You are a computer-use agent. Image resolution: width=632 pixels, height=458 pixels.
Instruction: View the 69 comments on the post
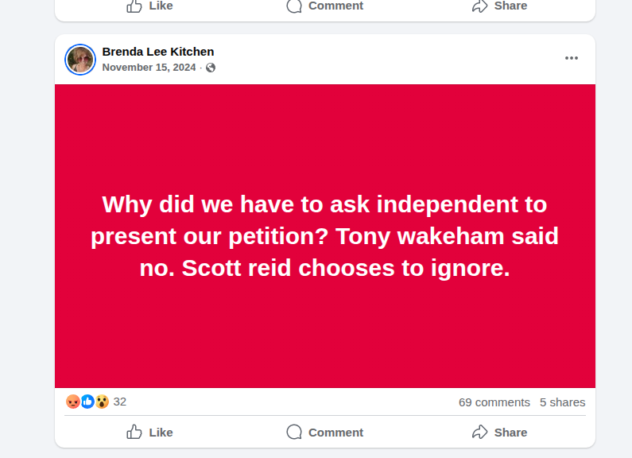coord(494,402)
